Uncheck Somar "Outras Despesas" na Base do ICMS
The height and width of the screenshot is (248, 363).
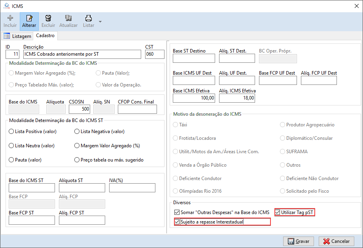coord(177,212)
